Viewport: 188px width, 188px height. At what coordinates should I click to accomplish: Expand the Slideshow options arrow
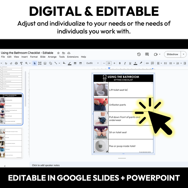coord(184,54)
